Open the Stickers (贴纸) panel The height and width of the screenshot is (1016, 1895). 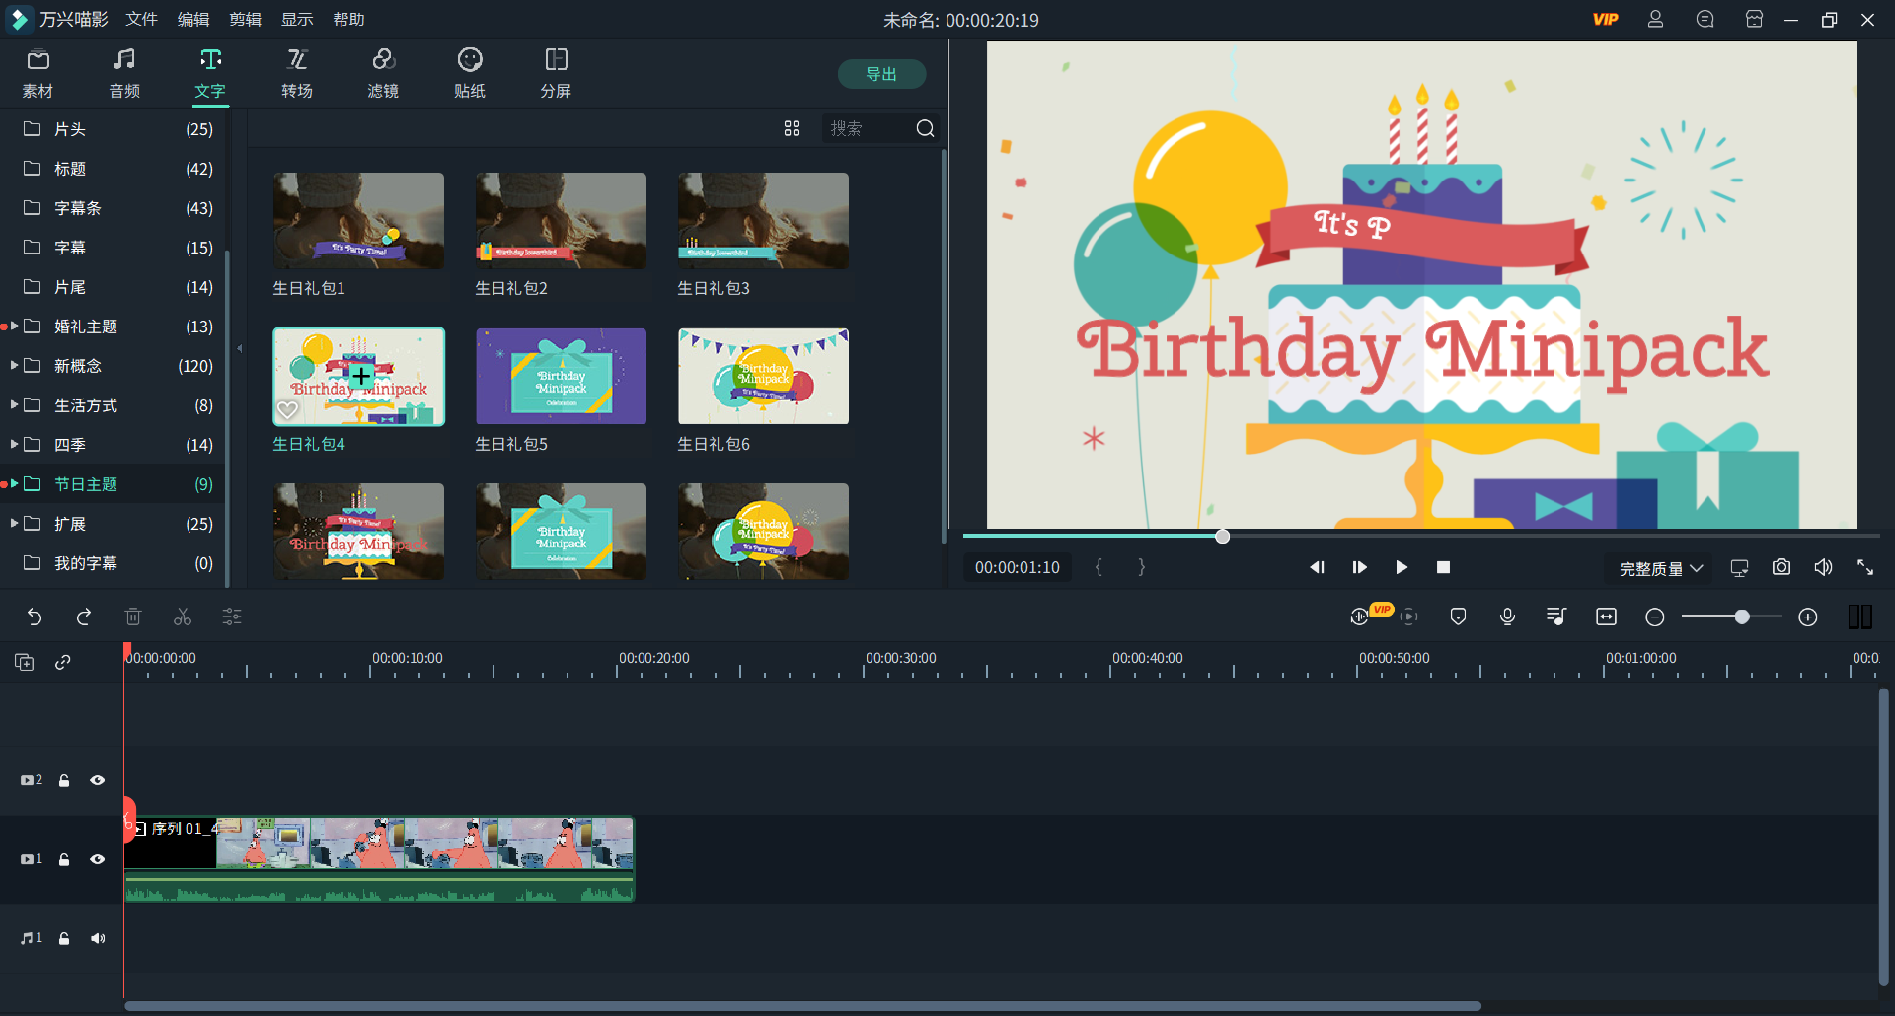[x=469, y=73]
